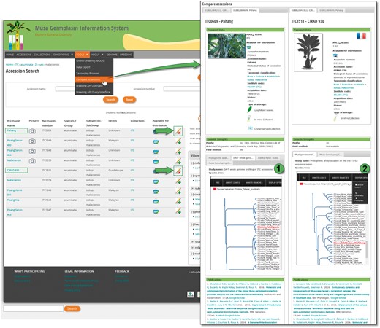Expand the GENOTYPING navigation dropdown
The width and height of the screenshot is (380, 328).
pos(63,55)
